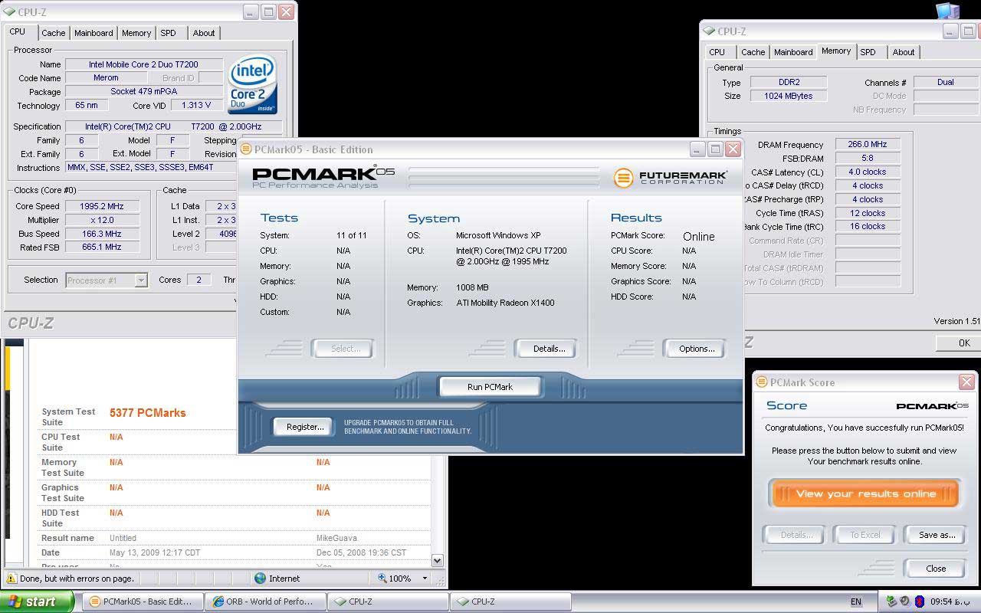Switch to ORB - World of Perfo... taskbar button

266,602
